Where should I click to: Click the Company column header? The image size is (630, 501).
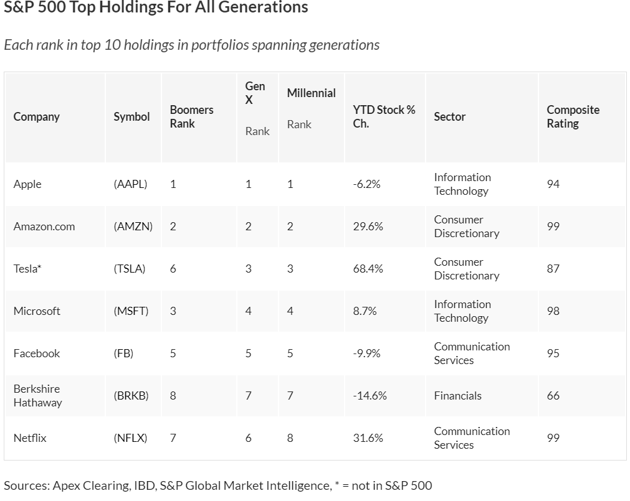(x=37, y=117)
